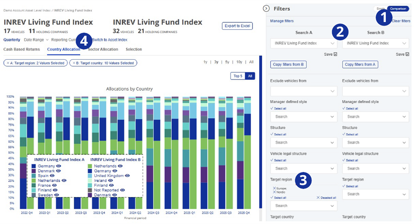
Task: Collapse the Filters panel arrow icon
Action: pos(266,8)
